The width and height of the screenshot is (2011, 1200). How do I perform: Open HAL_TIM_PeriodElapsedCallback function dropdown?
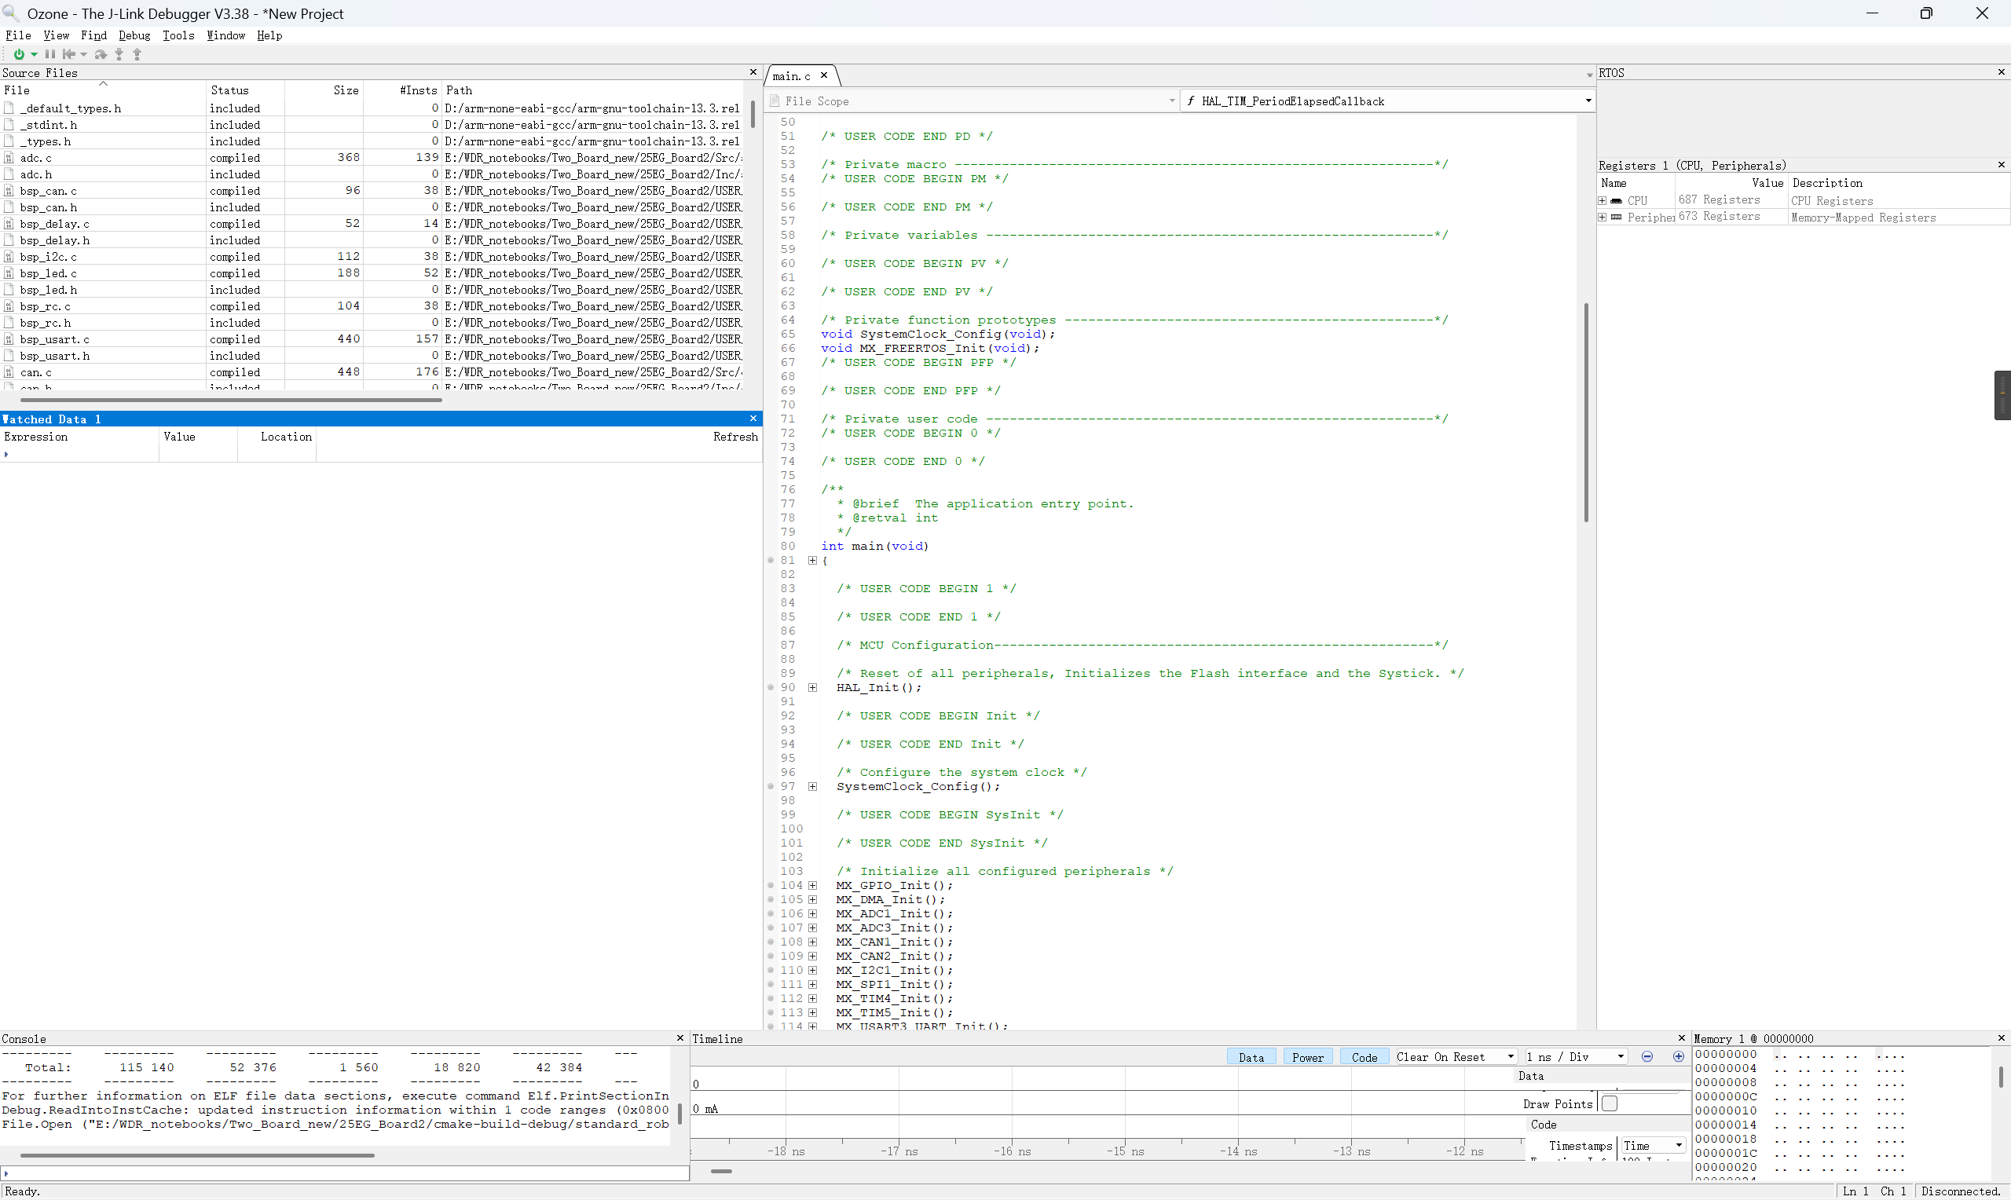(1588, 101)
